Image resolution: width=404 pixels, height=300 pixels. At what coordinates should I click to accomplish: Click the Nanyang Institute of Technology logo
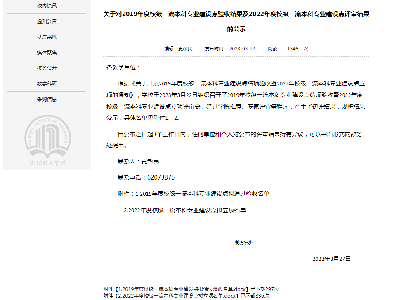[x=47, y=139]
